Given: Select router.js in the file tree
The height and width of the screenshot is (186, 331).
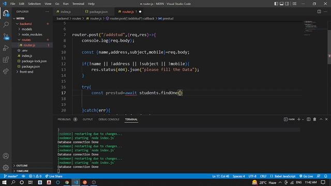Looking at the screenshot, I should pyautogui.click(x=32, y=45).
